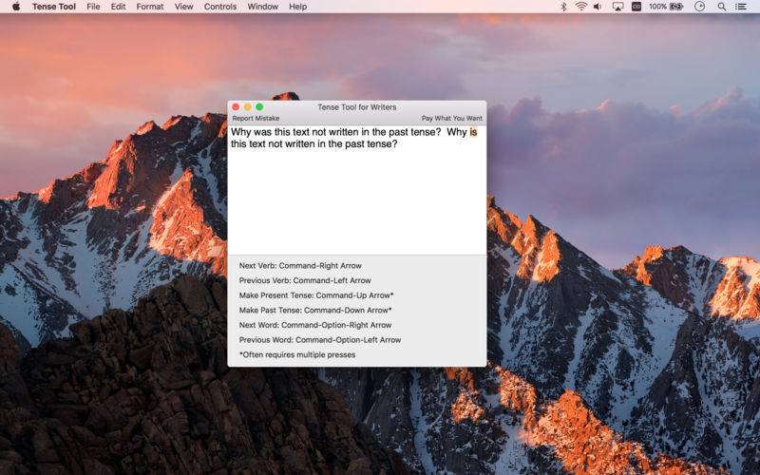Click the Next Verb shortcut hint

300,266
